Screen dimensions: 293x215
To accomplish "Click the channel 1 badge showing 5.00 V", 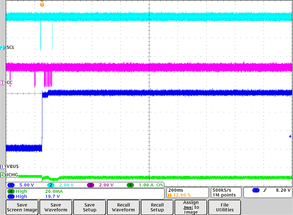I will click(12, 185).
